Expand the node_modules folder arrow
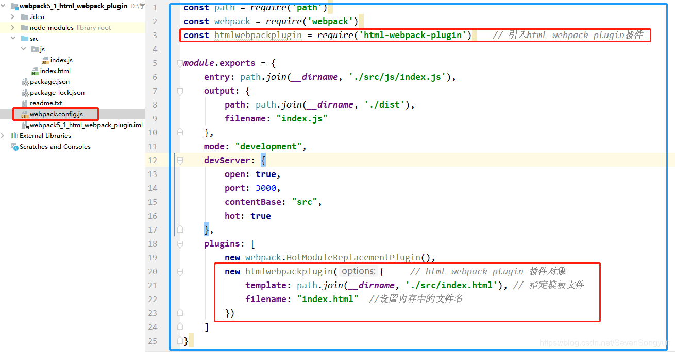675x352 pixels. pos(13,28)
